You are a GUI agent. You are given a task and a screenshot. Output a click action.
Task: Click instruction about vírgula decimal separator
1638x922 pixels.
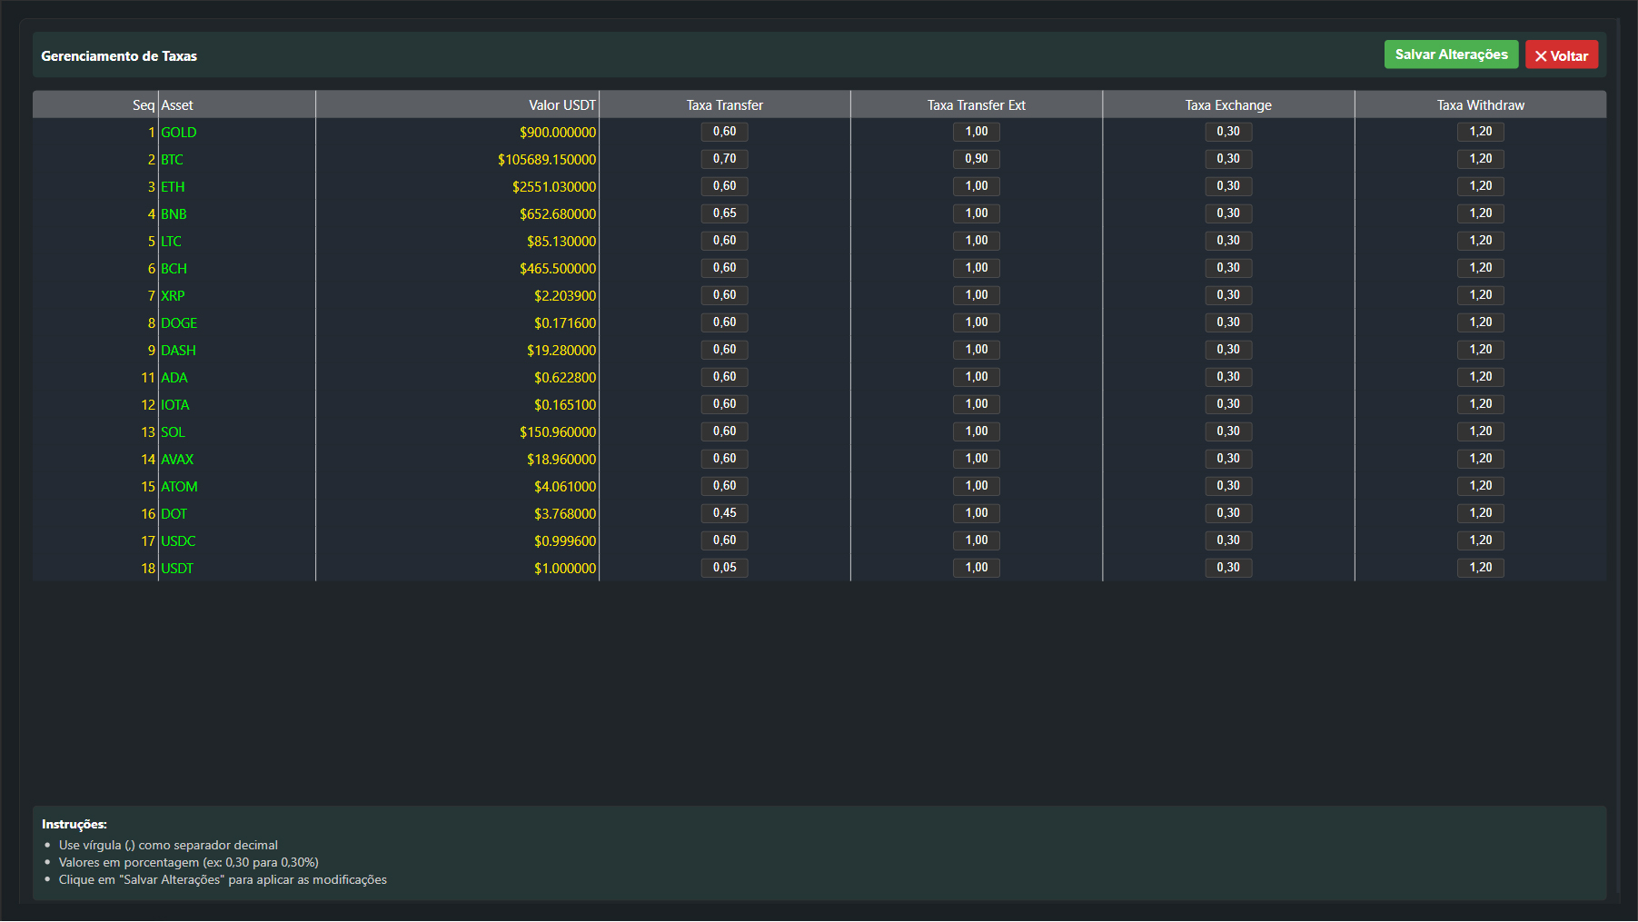point(168,846)
